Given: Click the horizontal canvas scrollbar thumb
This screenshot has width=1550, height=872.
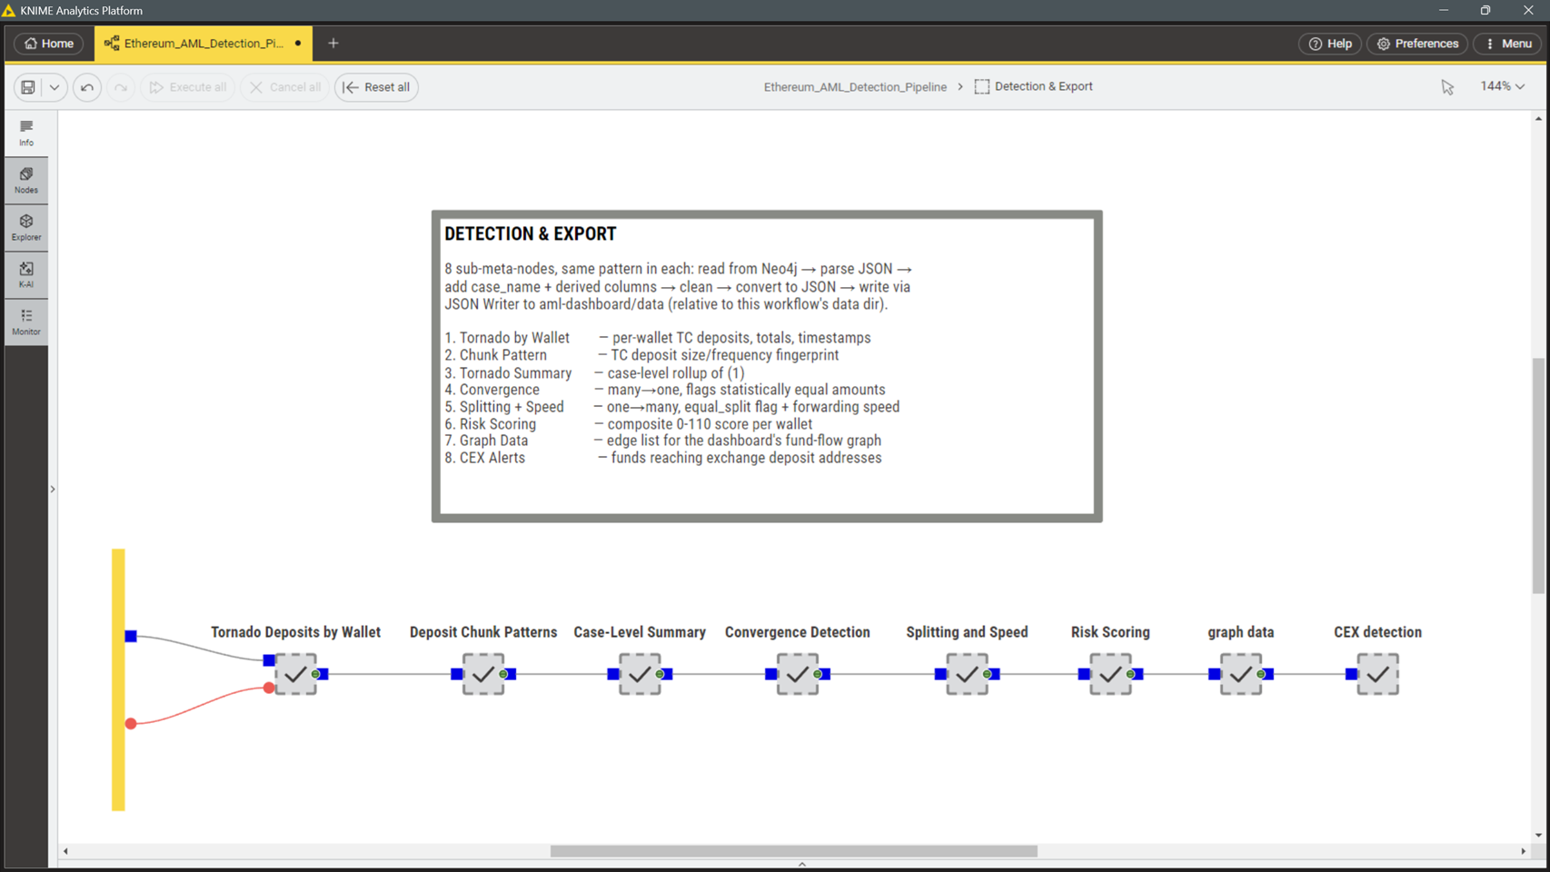Looking at the screenshot, I should (793, 851).
